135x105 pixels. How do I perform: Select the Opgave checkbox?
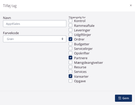[x=70, y=81]
